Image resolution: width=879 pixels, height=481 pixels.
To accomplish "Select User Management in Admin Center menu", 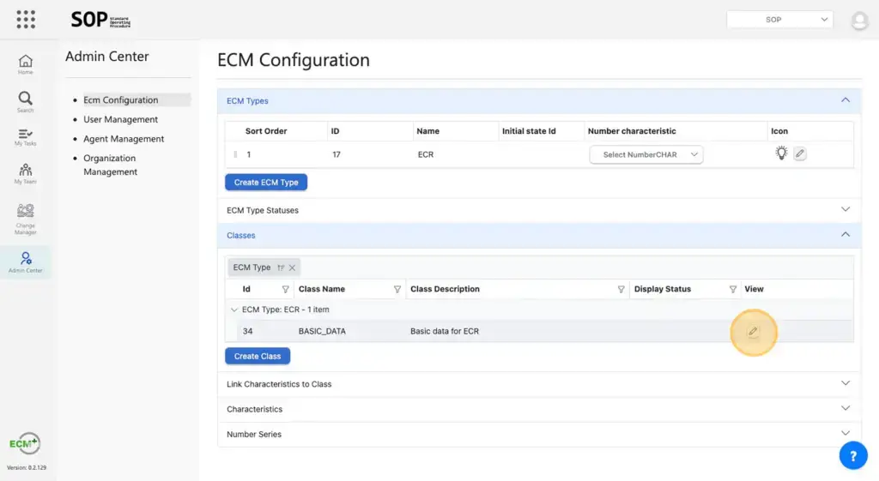I will pyautogui.click(x=120, y=119).
